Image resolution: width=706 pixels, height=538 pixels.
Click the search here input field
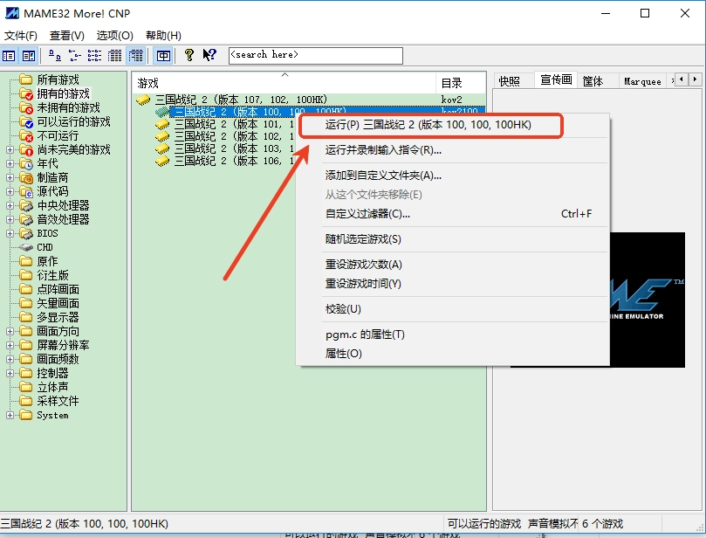315,55
